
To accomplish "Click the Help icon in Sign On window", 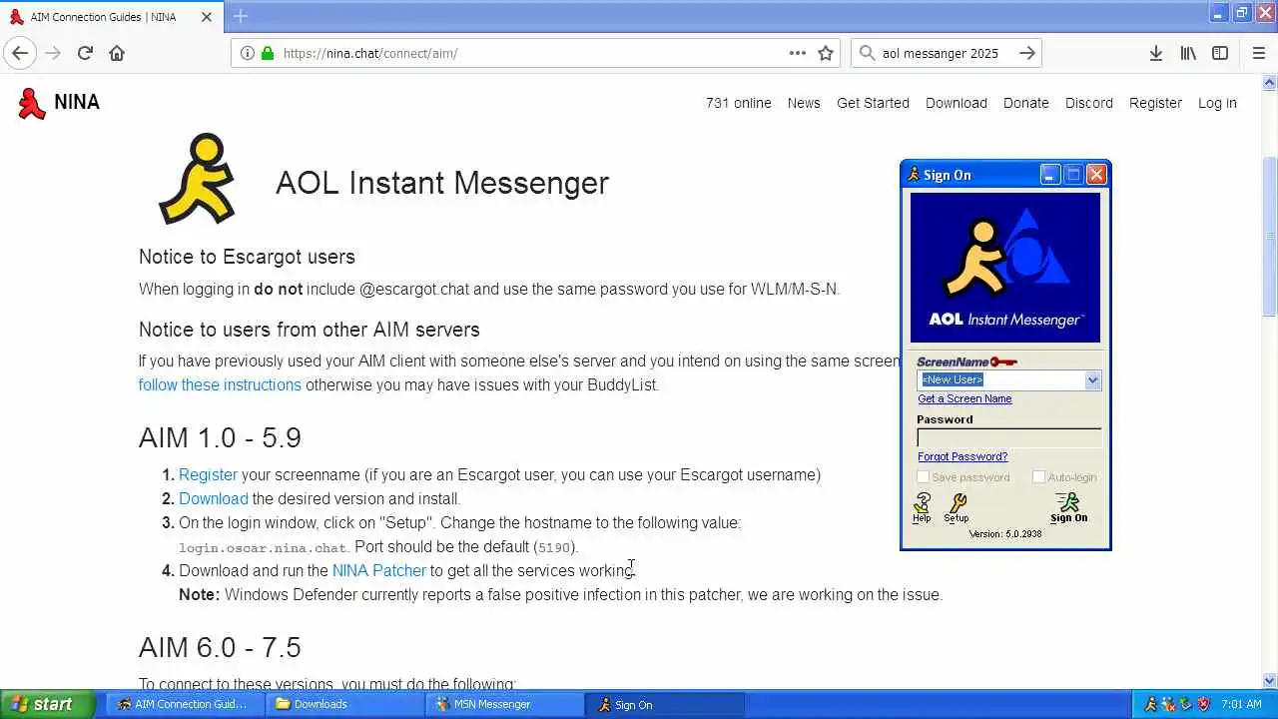I will coord(922,507).
